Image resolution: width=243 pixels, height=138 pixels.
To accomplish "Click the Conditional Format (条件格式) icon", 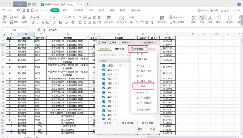I will click(x=162, y=18).
